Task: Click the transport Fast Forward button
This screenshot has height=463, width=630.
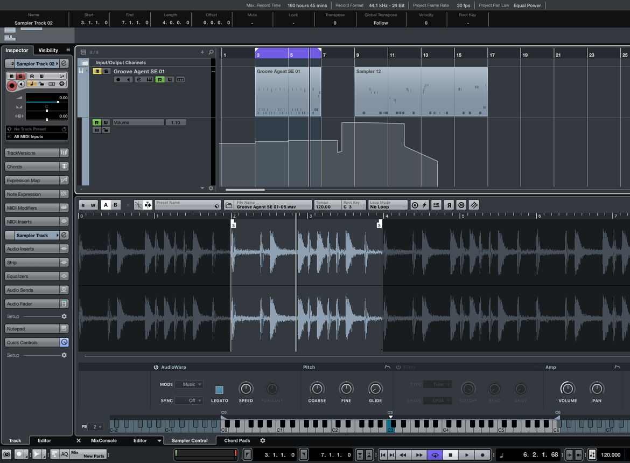Action: click(x=419, y=455)
